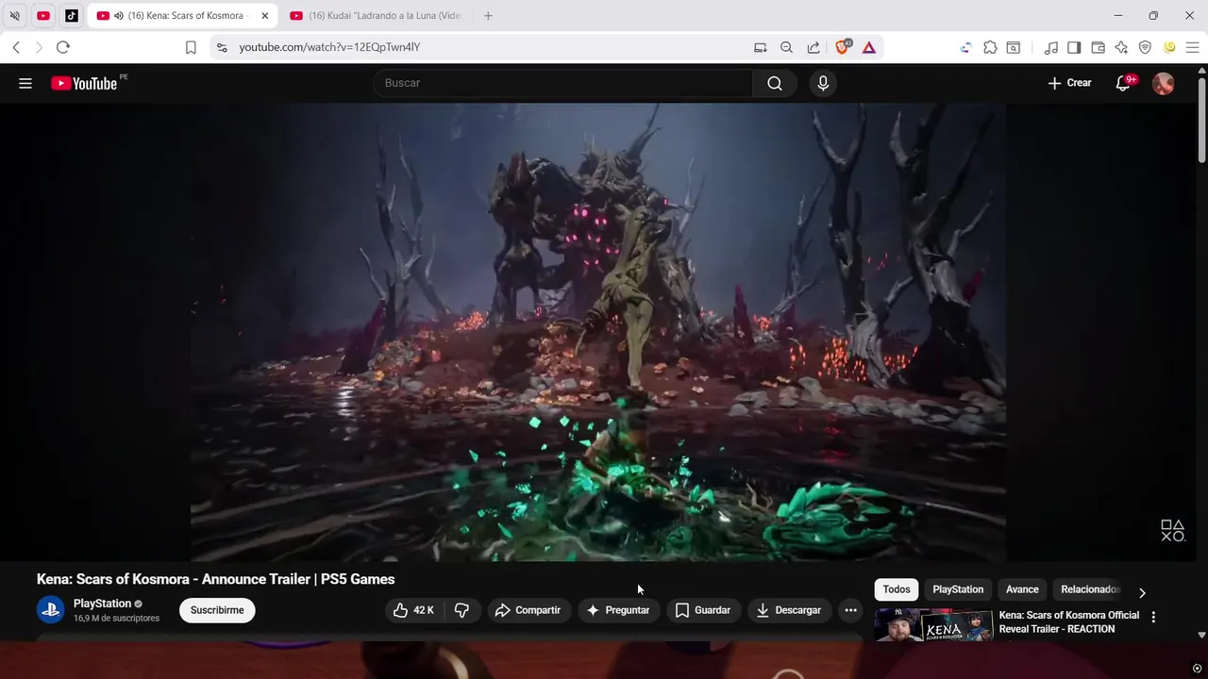
Task: Click the pinned muted tab icon
Action: [14, 15]
